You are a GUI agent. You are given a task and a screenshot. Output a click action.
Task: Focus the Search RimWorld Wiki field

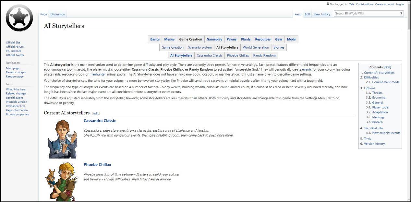point(366,14)
